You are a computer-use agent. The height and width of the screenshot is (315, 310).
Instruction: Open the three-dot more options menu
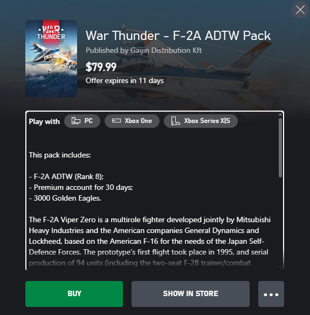271,294
